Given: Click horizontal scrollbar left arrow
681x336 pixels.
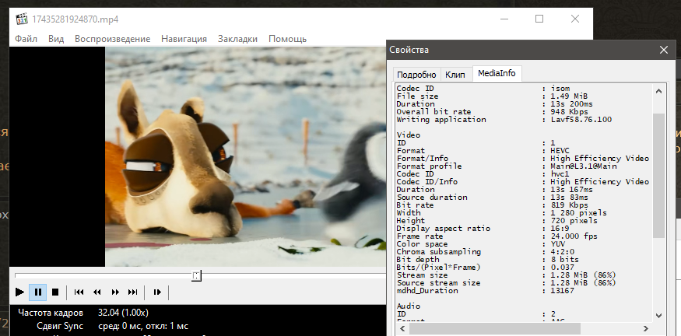Looking at the screenshot, I should click(401, 329).
